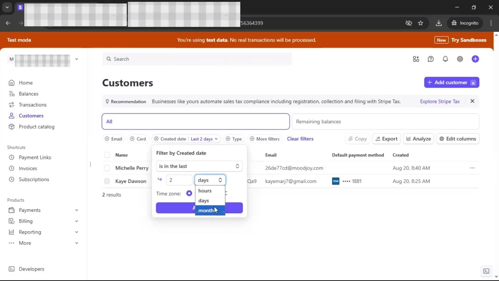499x281 pixels.
Task: Dismiss the Stripe Tax recommendation banner
Action: coord(472,101)
